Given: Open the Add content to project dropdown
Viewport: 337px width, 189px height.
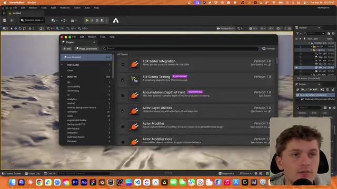Looking at the screenshot, I should point(54,20).
